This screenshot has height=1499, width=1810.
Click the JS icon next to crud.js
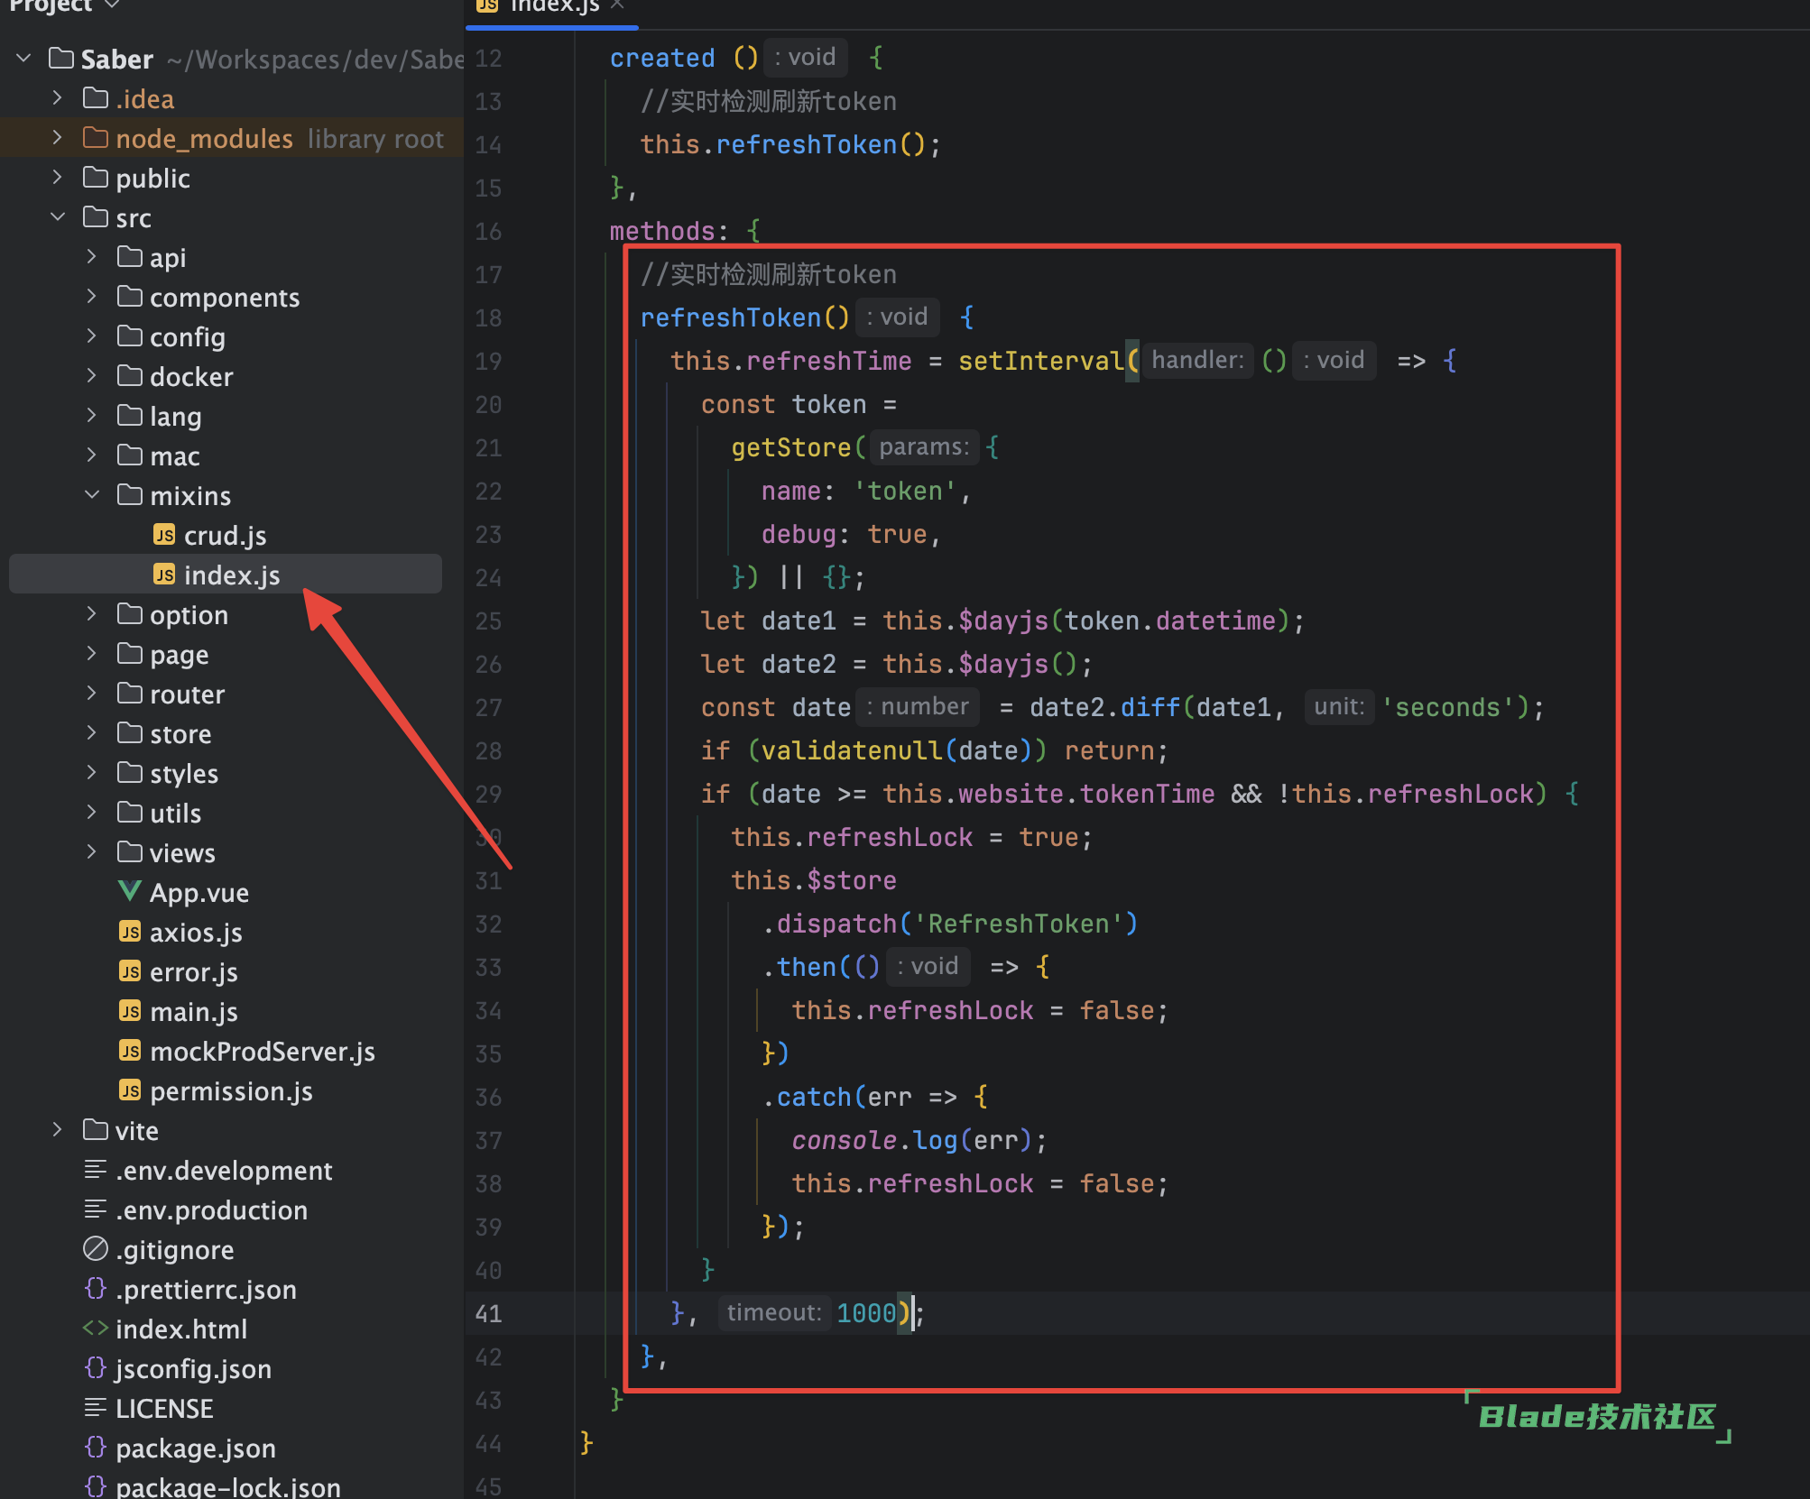(x=164, y=535)
